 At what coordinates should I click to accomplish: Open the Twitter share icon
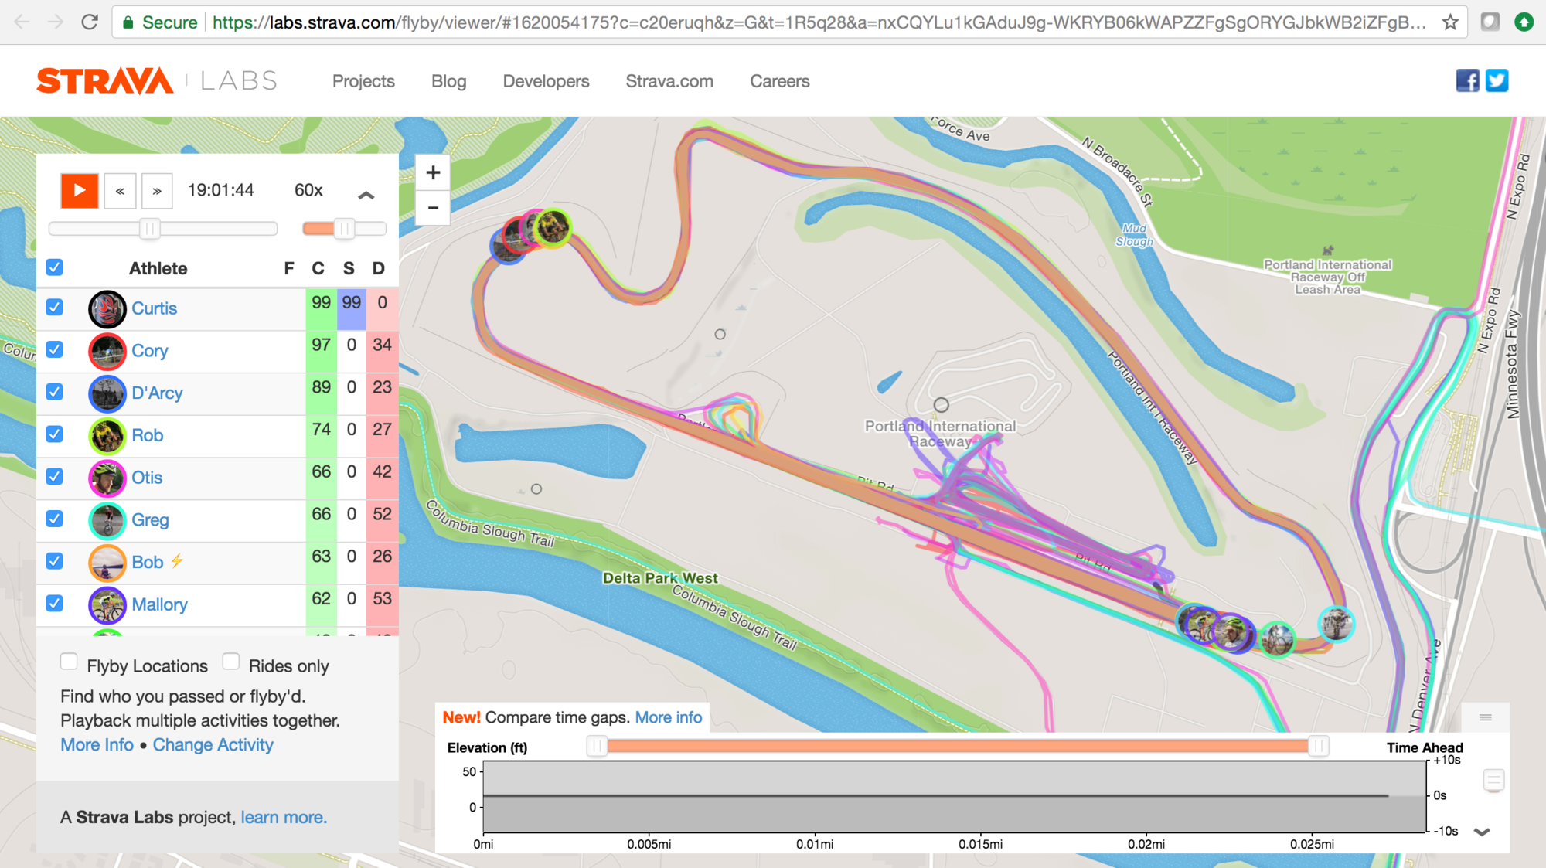(x=1497, y=80)
